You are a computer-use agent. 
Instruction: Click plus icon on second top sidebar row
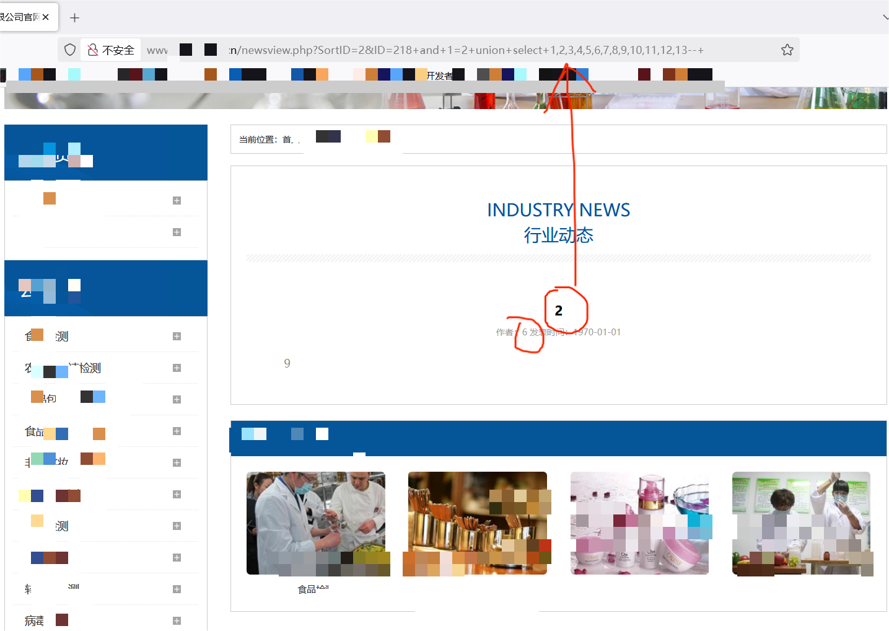click(x=177, y=232)
